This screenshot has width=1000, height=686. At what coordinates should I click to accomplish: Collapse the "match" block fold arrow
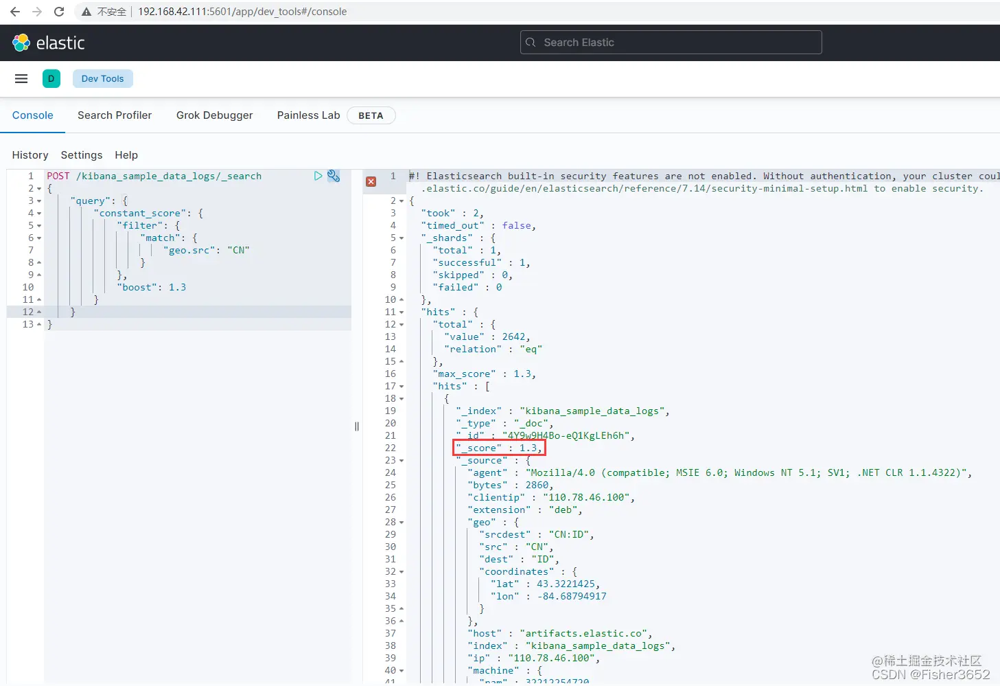(x=39, y=238)
